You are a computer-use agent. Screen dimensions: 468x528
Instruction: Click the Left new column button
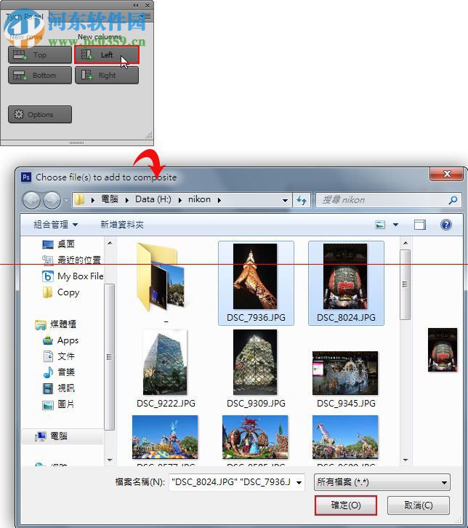(x=107, y=55)
